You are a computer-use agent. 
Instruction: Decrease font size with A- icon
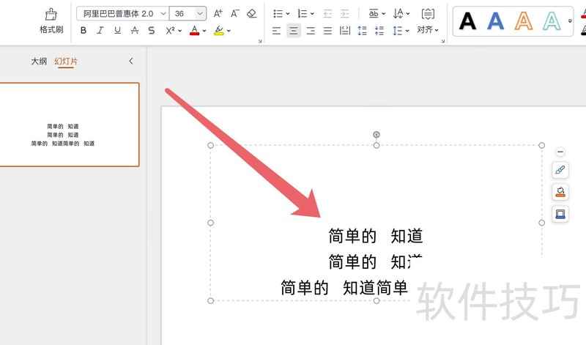click(x=235, y=13)
